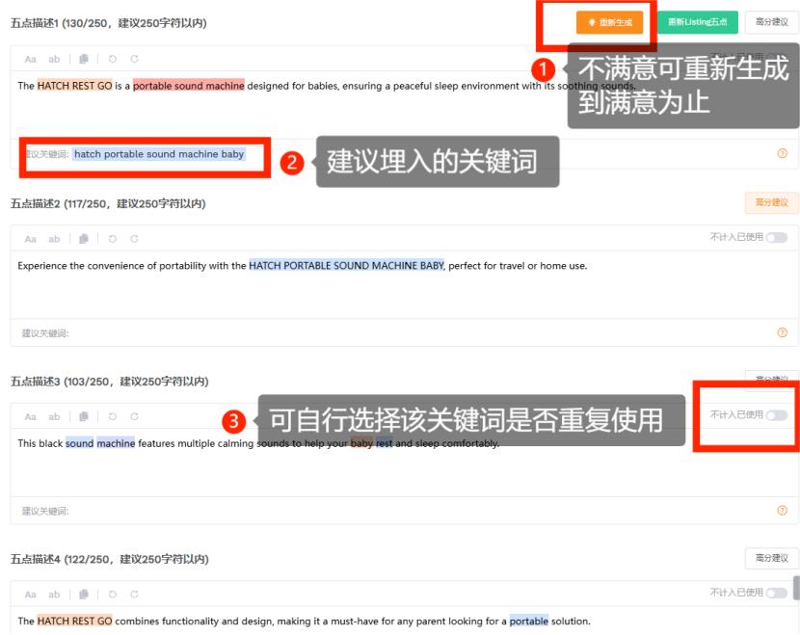Redo the edit in 五点描述2

click(134, 239)
